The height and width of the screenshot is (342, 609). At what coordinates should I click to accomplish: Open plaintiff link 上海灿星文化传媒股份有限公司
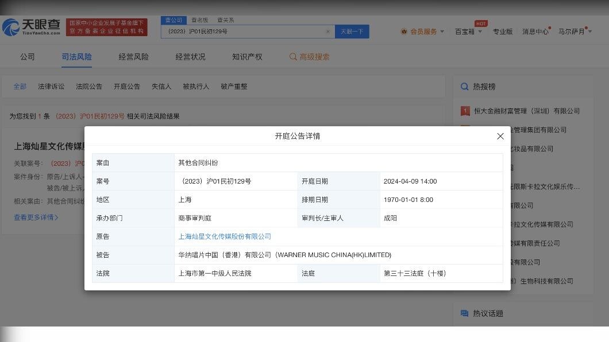point(225,236)
